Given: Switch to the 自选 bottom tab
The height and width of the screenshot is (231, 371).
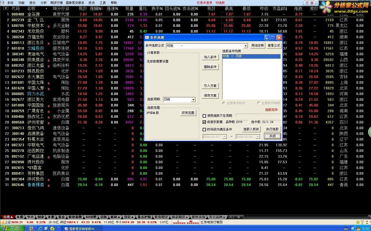Looking at the screenshot, I should pyautogui.click(x=103, y=217).
